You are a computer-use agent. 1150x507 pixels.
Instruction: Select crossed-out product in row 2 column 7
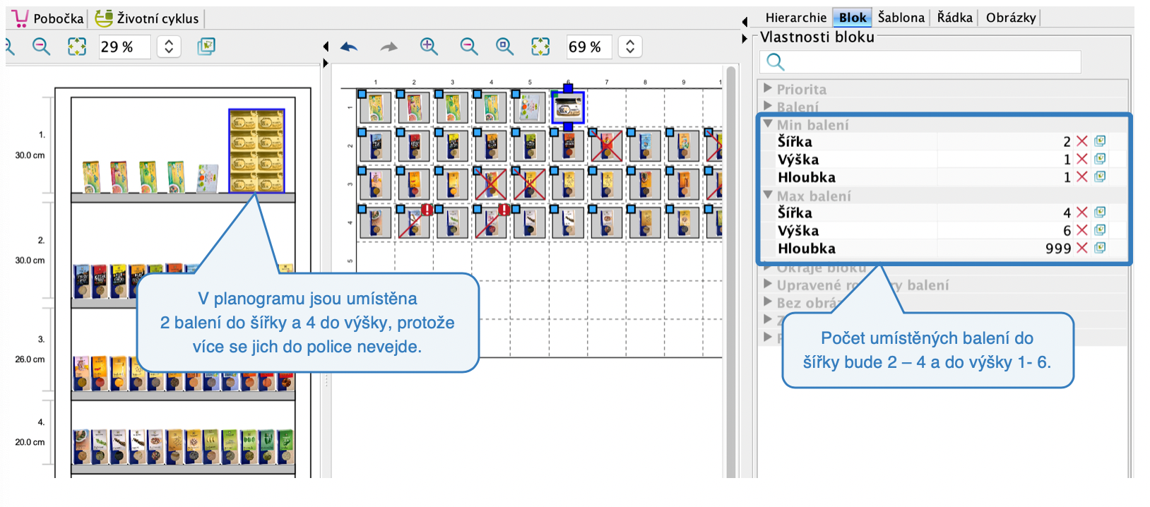pyautogui.click(x=606, y=145)
